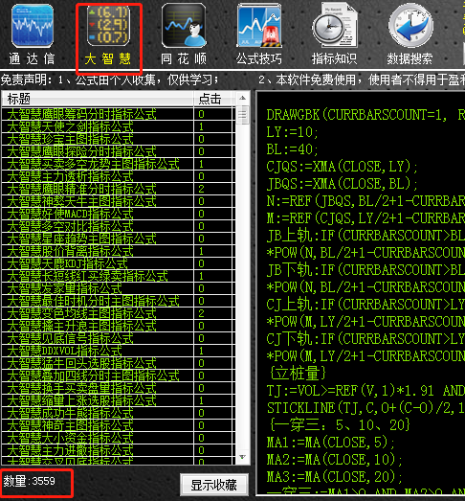Select row 大智慧好使MACD指标公式
The image size is (465, 501).
coord(118,214)
